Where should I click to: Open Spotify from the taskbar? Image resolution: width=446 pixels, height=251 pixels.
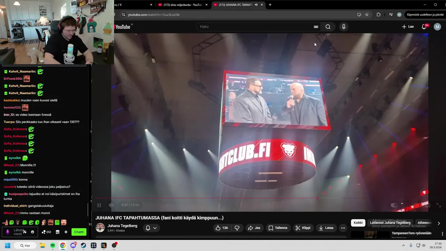(x=53, y=246)
